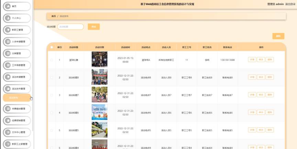The image size is (297, 149).
Task: Click the 活动地点7 location cell
Action: pos(146,95)
